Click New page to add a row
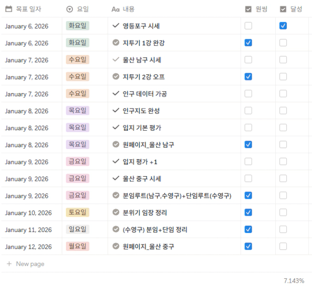This screenshot has width=312, height=288. point(30,264)
